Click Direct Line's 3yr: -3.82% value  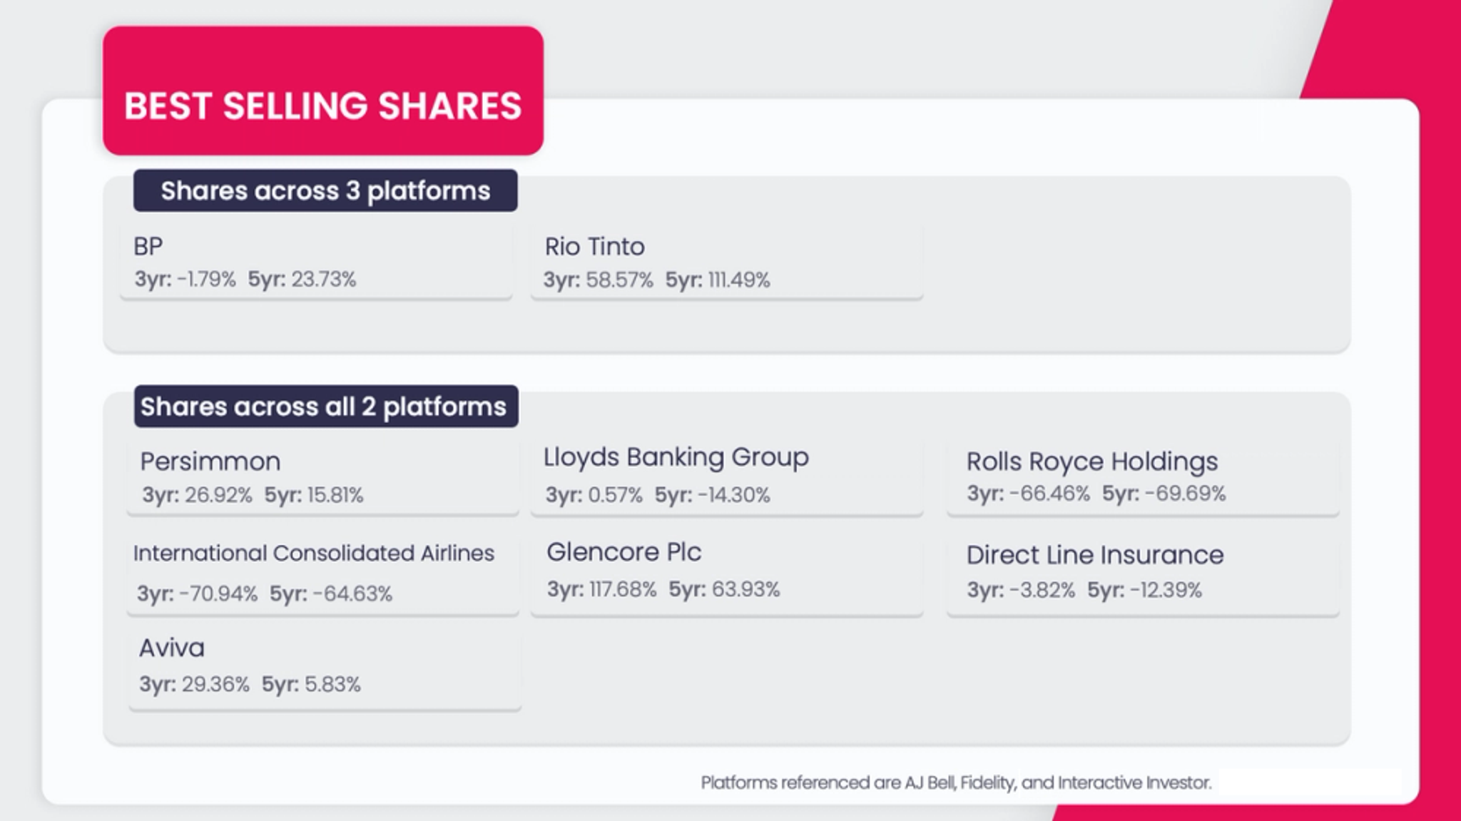1021,590
